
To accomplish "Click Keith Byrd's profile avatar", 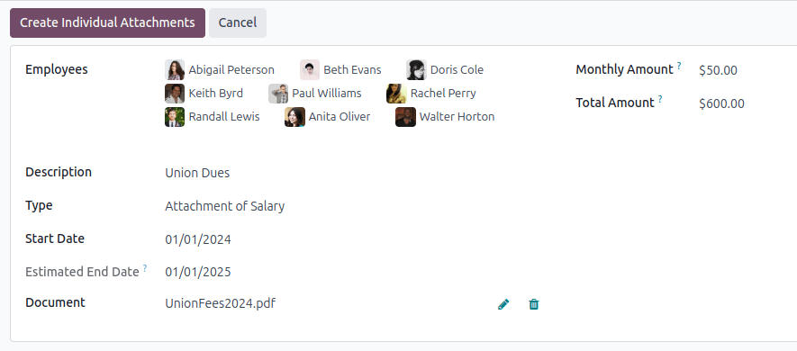I will coord(175,94).
